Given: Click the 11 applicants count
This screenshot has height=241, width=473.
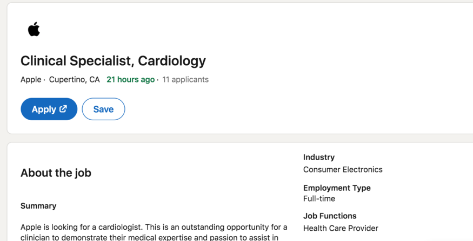Looking at the screenshot, I should pyautogui.click(x=185, y=79).
